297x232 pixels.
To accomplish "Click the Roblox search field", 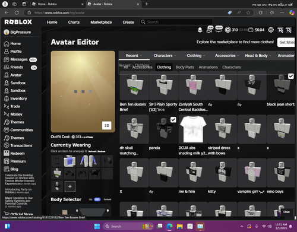I will point(176,22).
